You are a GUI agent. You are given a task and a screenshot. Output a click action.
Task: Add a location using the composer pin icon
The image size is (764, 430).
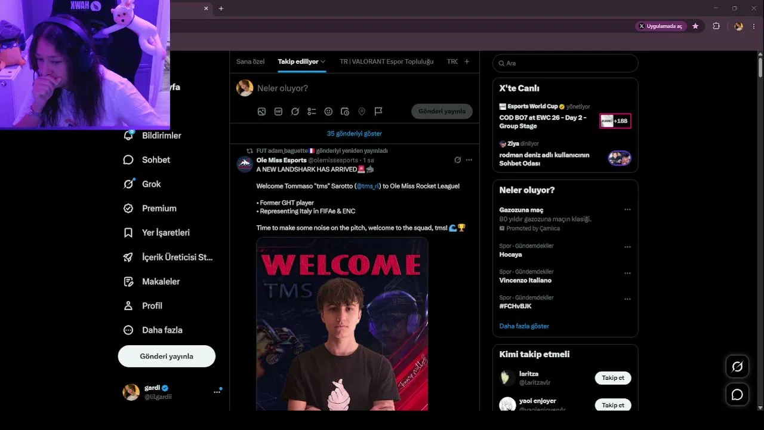362,112
